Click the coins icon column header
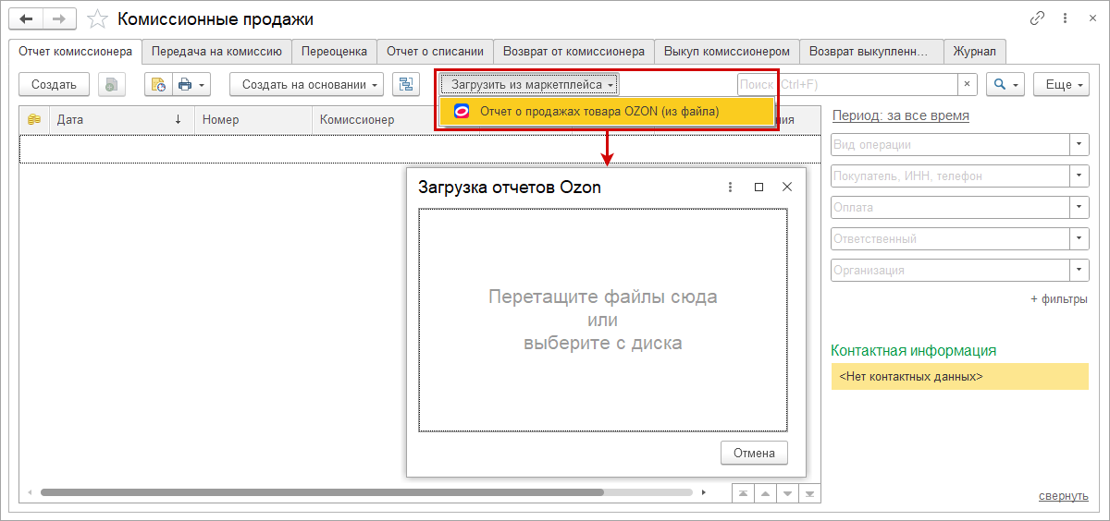Image resolution: width=1110 pixels, height=521 pixels. [34, 119]
